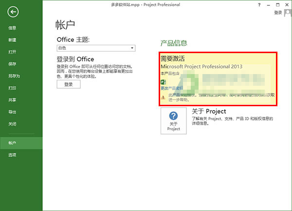This screenshot has height=211, width=292.
Task: Click the Project app icon in product info
Action: (164, 82)
